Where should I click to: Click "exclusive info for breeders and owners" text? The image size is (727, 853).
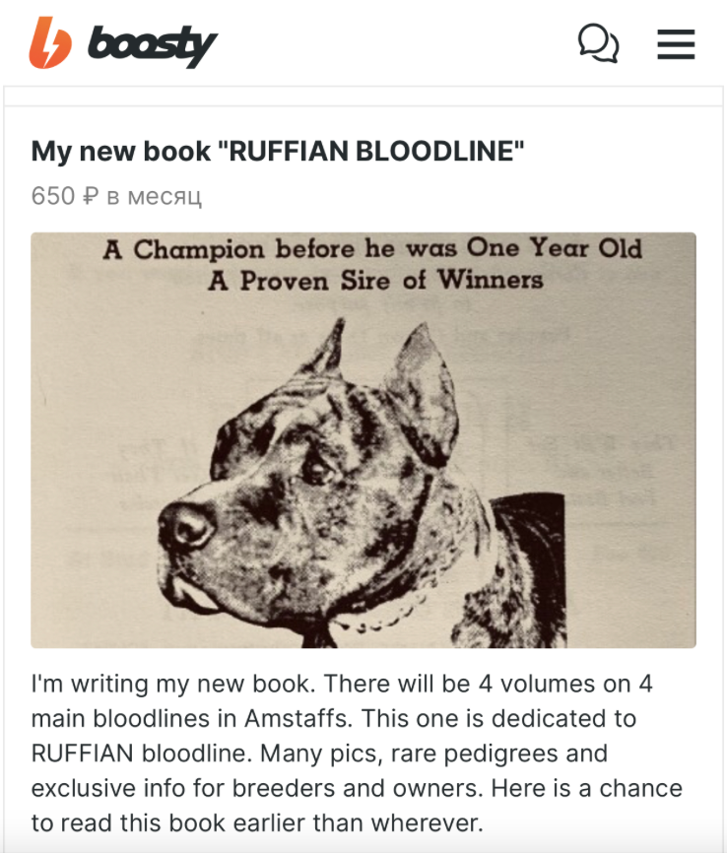[x=257, y=789]
